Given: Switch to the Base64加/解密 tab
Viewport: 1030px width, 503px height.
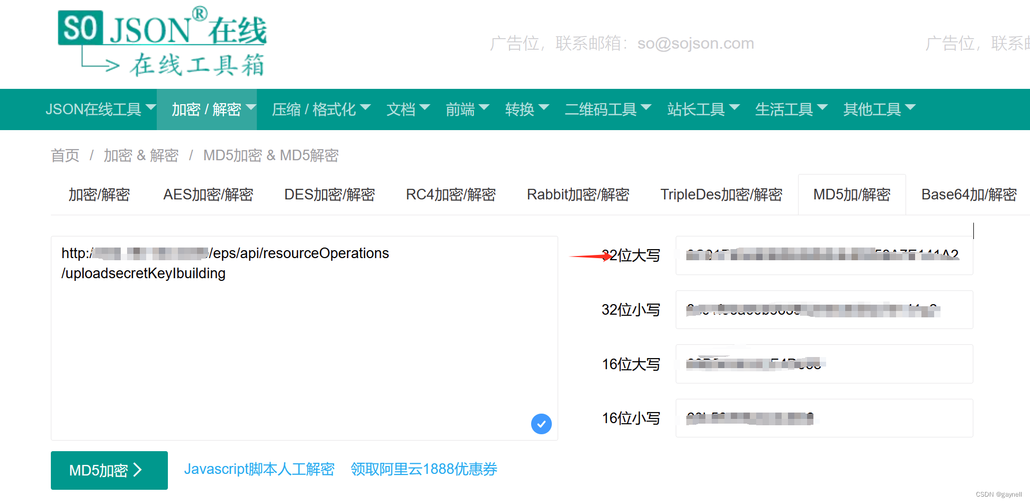Looking at the screenshot, I should pyautogui.click(x=969, y=195).
